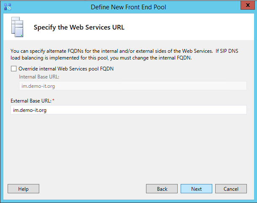The height and width of the screenshot is (203, 257).
Task: Click the red required asterisk beside External Base URL
Action: 53,100
